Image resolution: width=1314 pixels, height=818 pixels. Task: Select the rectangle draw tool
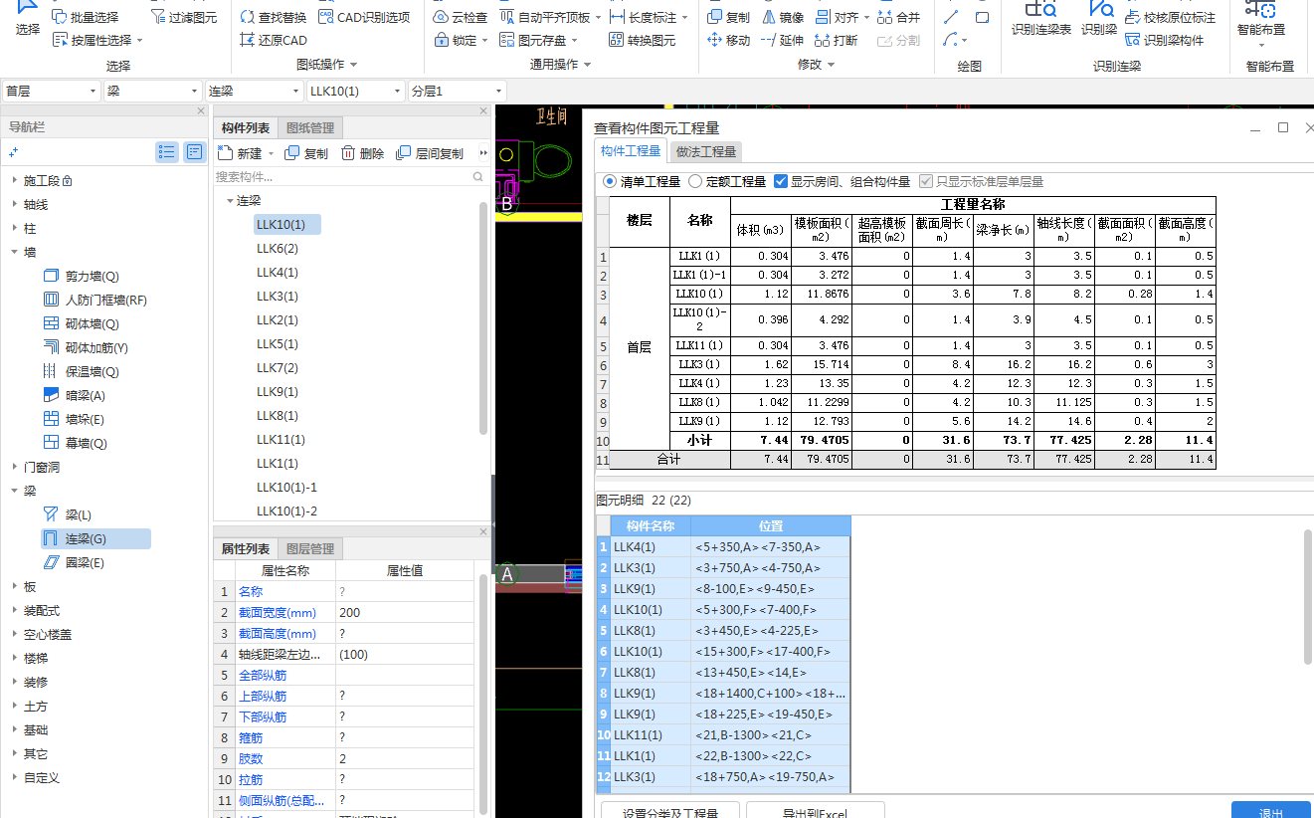(x=982, y=17)
